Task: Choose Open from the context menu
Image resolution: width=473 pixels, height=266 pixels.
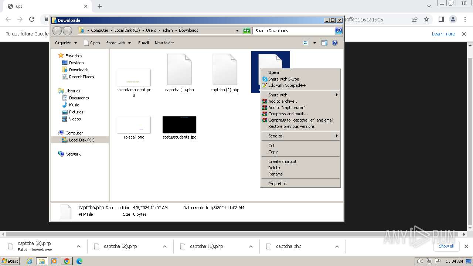Action: coord(300,72)
